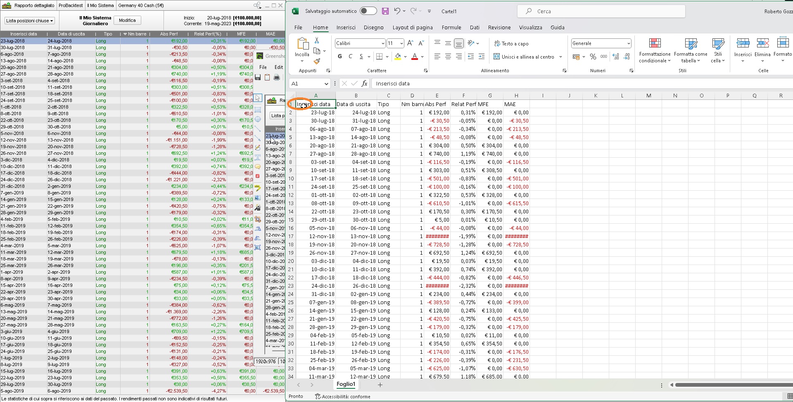The image size is (793, 402).
Task: Expand the A1 Name Box dropdown
Action: tap(326, 84)
